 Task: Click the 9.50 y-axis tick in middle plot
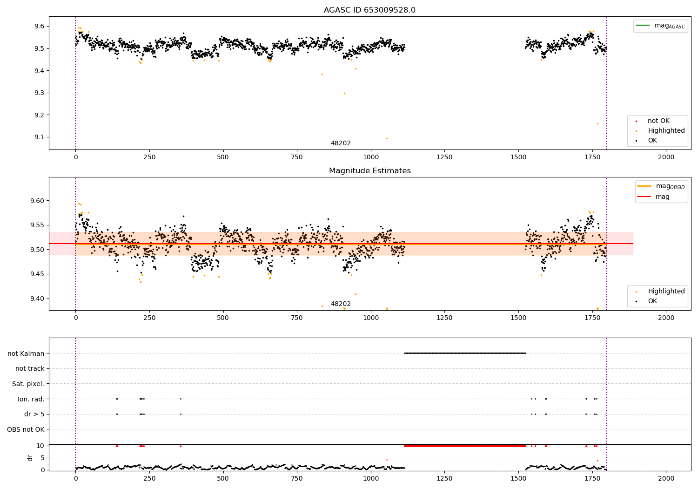tap(37, 250)
